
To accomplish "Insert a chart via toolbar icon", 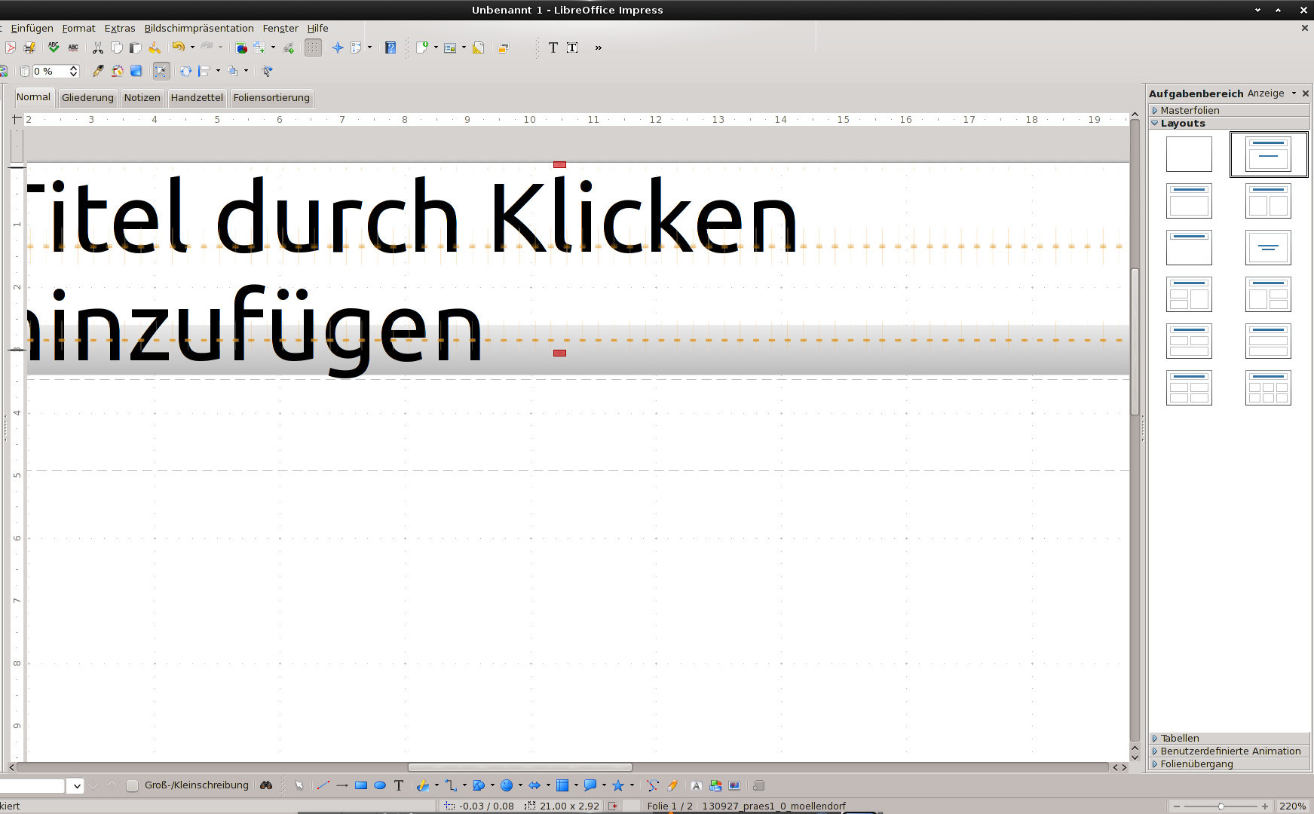I will pyautogui.click(x=241, y=47).
